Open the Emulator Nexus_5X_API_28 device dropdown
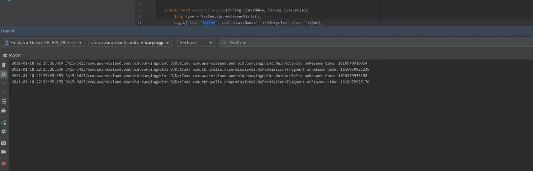Screen dimensions: 533x171 point(43,43)
